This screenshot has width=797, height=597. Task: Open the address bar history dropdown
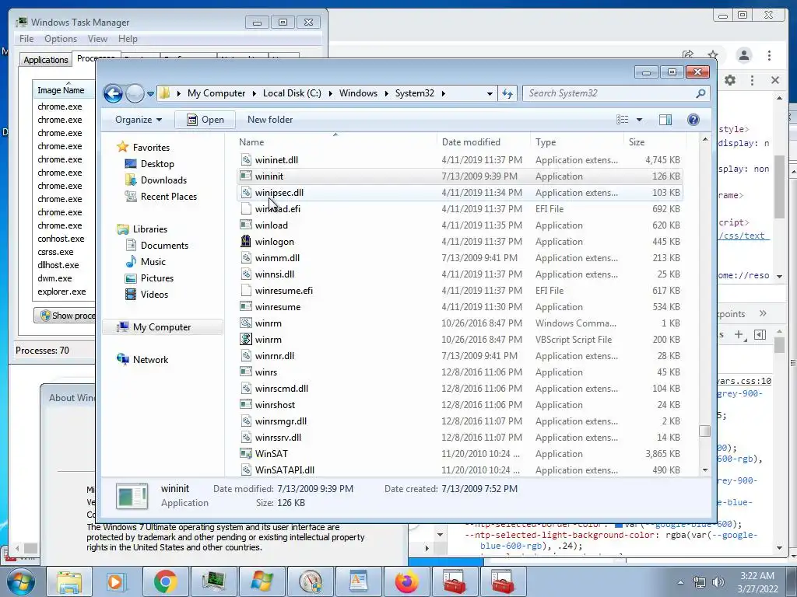click(490, 93)
